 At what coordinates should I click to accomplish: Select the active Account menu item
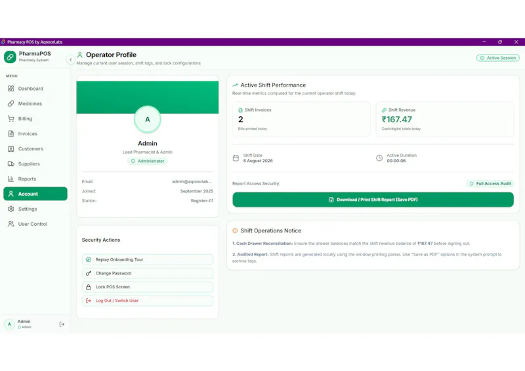tap(35, 194)
